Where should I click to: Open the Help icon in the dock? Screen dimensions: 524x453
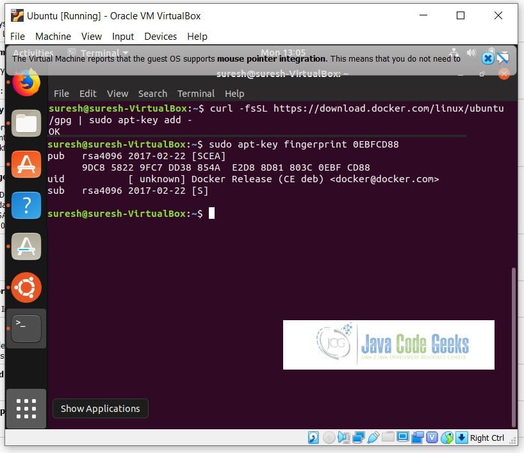[x=26, y=205]
